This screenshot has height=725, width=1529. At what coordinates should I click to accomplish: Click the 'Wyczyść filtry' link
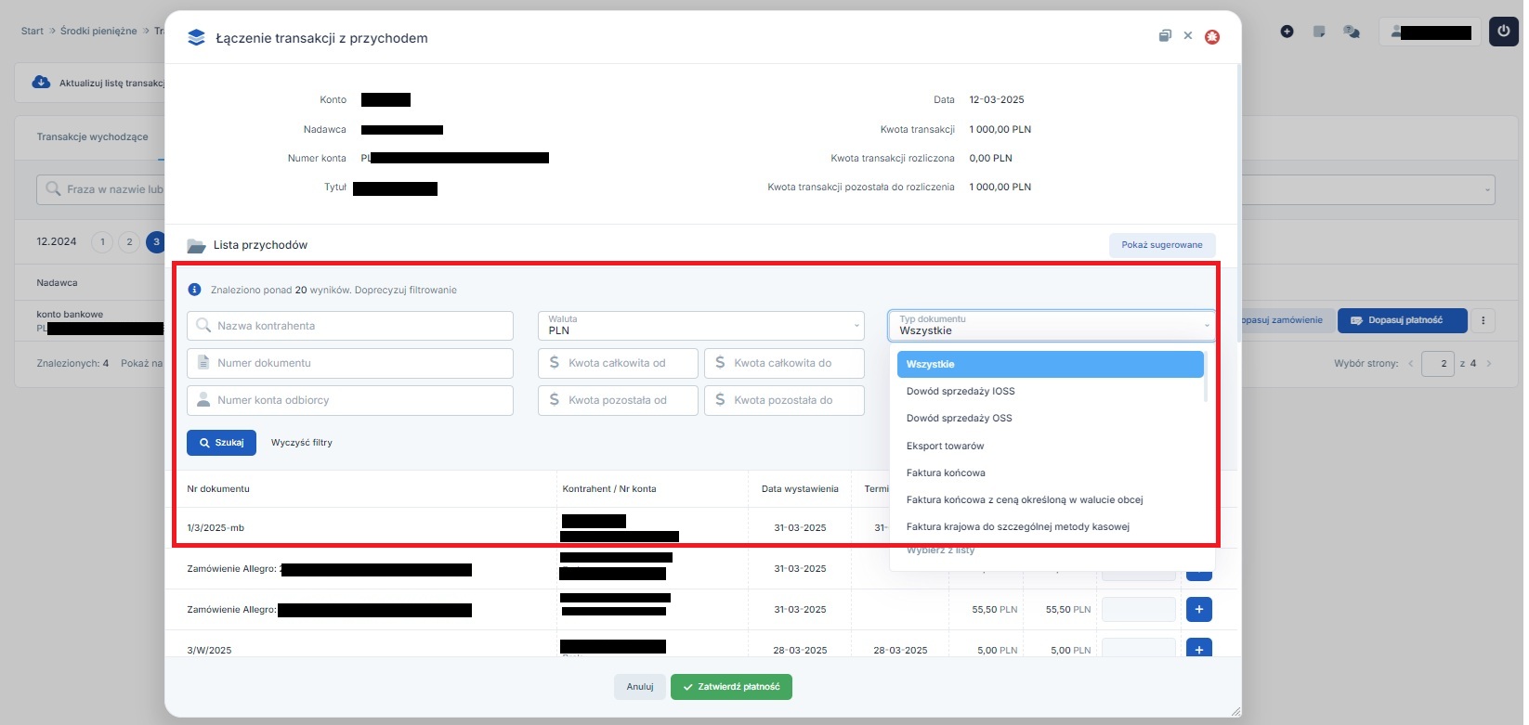tap(301, 443)
